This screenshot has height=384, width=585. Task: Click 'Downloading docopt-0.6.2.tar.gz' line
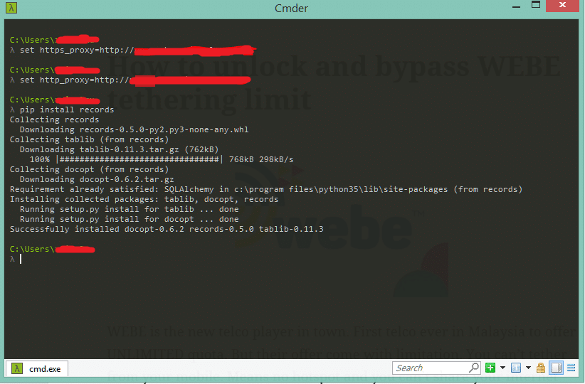(x=97, y=179)
